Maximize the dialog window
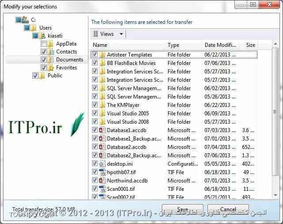 pyautogui.click(x=253, y=4)
